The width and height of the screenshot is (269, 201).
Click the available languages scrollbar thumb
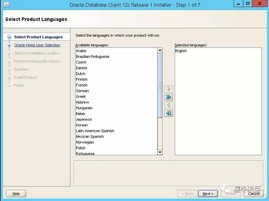click(160, 85)
